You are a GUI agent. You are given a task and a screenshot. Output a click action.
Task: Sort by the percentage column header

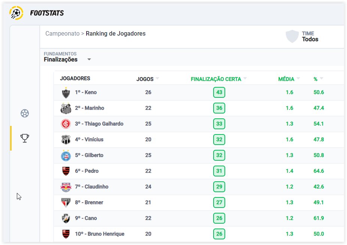coord(318,79)
